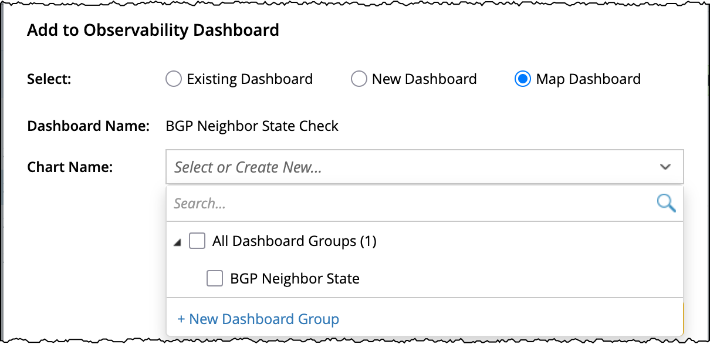Click the BGP Neighbor State Check dashboard name
710x344 pixels.
pos(252,126)
